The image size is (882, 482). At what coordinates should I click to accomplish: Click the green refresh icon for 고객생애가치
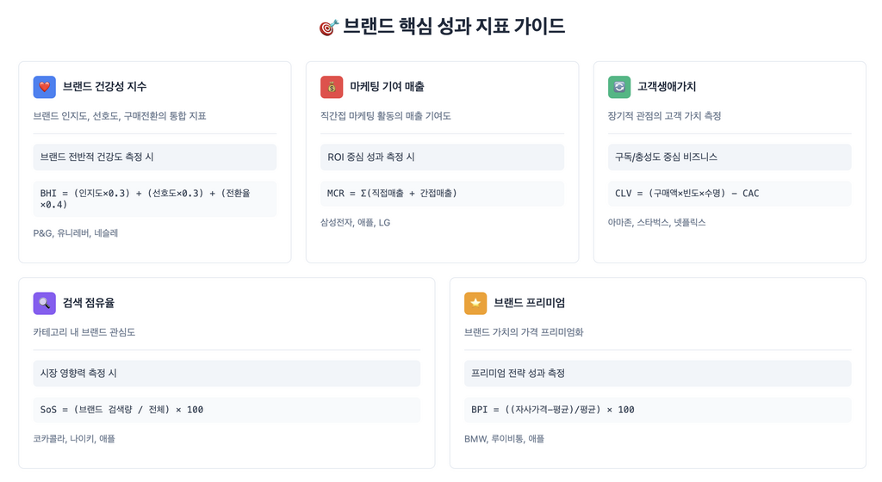coord(619,87)
